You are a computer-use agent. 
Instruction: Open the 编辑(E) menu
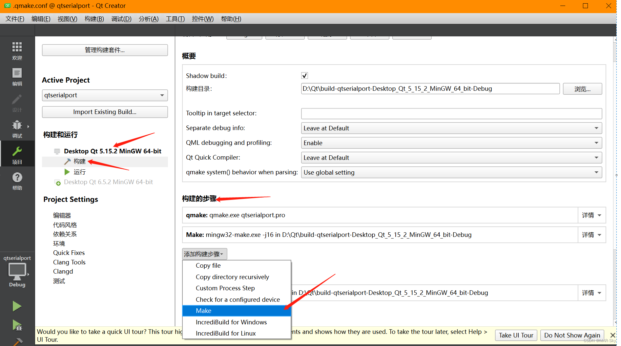click(x=41, y=19)
